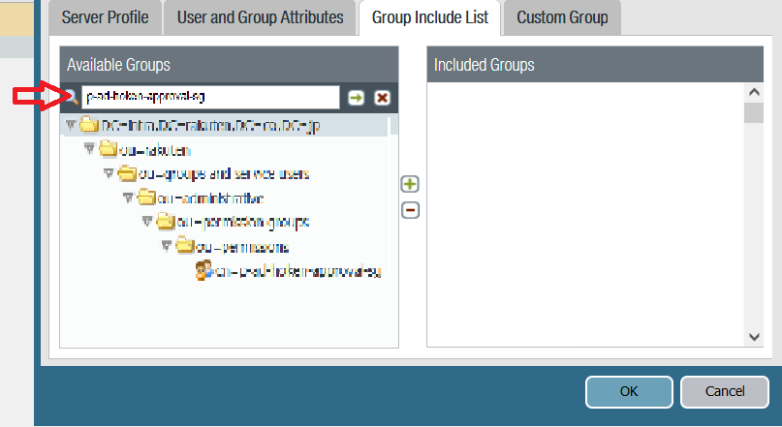Click the red minus remove-group icon
The width and height of the screenshot is (782, 427).
pos(410,210)
